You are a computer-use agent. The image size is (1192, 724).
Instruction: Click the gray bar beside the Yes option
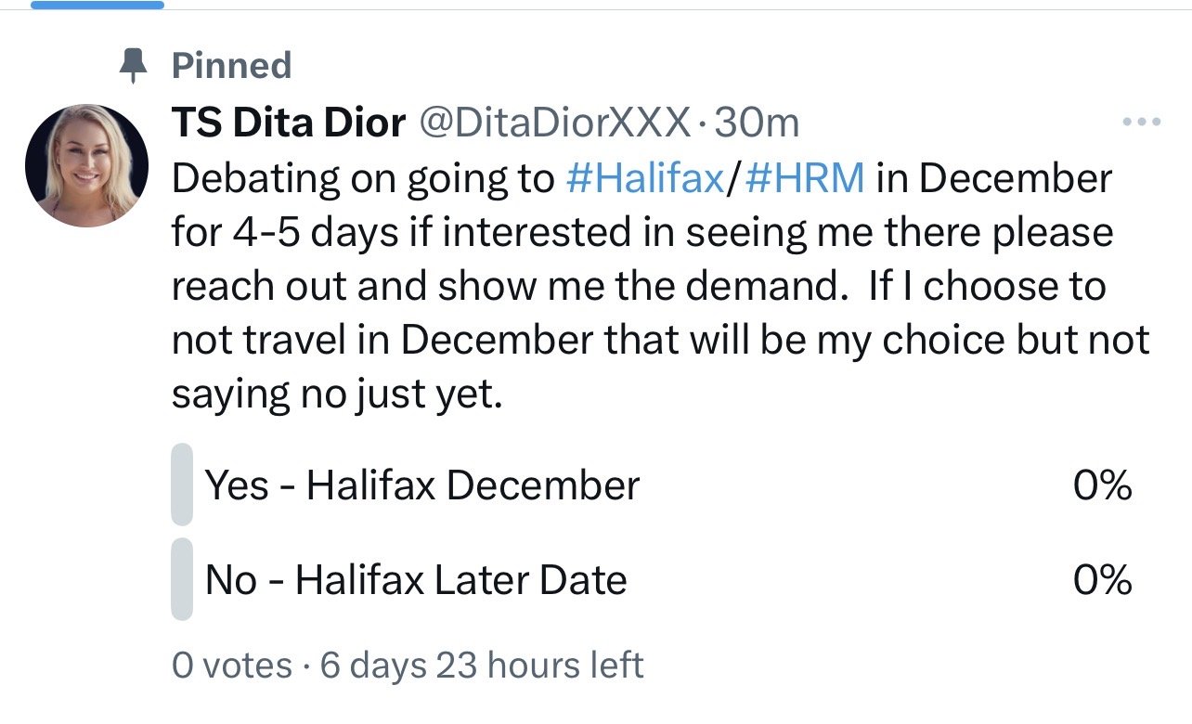[x=182, y=485]
